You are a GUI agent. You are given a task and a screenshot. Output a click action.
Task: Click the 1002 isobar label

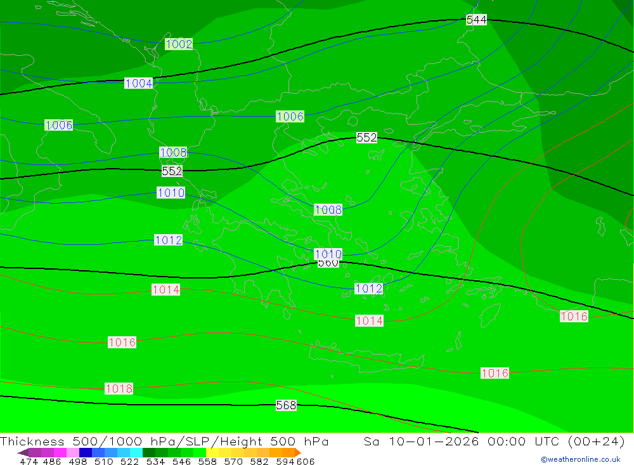(179, 44)
